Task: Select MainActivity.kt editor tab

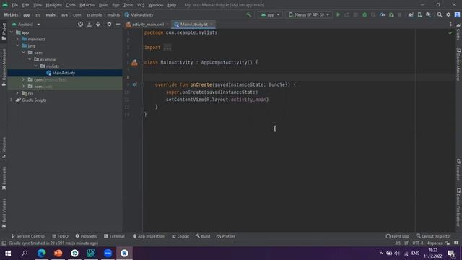Action: 194,25
